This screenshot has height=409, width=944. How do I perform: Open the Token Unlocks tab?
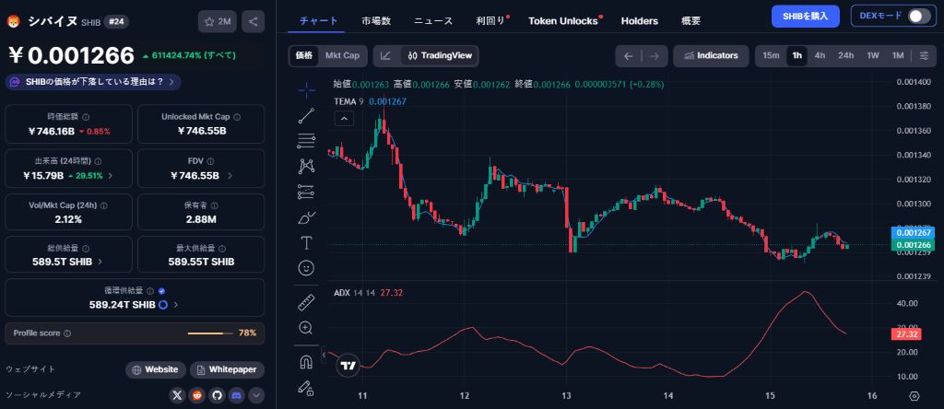(x=563, y=21)
